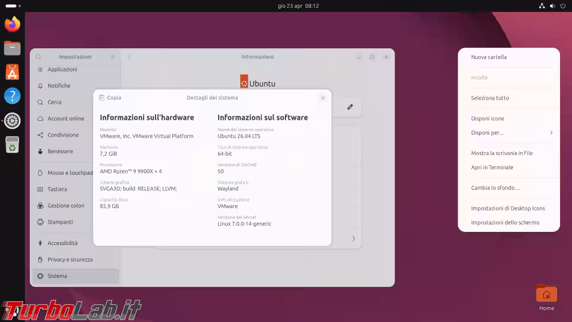572x322 pixels.
Task: Choose Apri in Terminale menu entry
Action: (492, 168)
